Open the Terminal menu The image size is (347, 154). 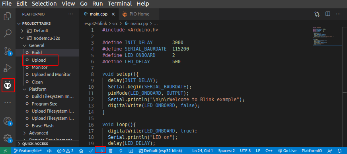click(x=120, y=4)
